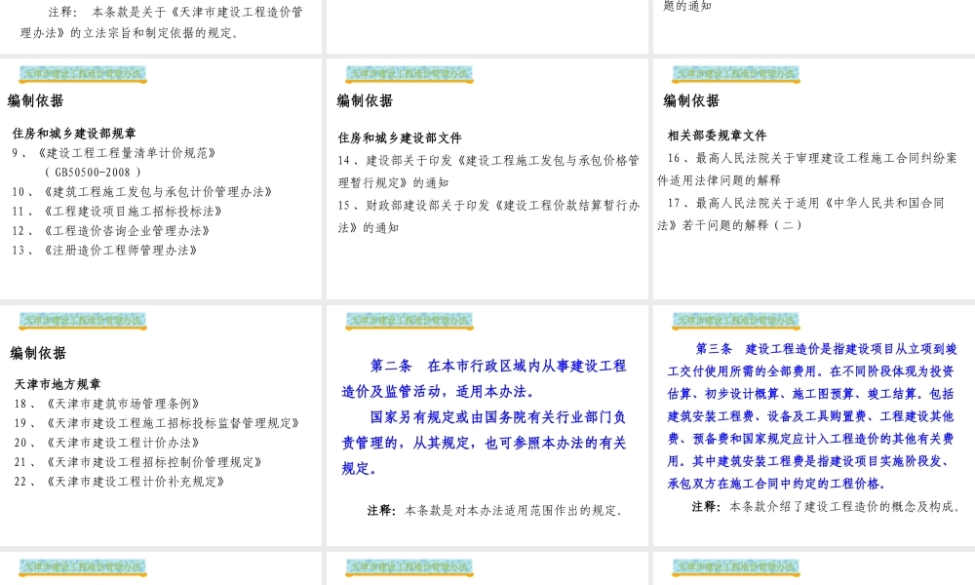
Task: Click the note 本条款介绍了建设工程造价的概念及构成
Action: 826,507
